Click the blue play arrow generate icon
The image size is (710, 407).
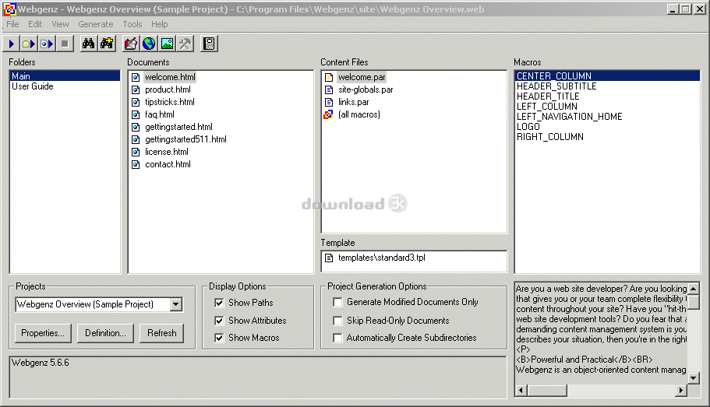coord(12,44)
